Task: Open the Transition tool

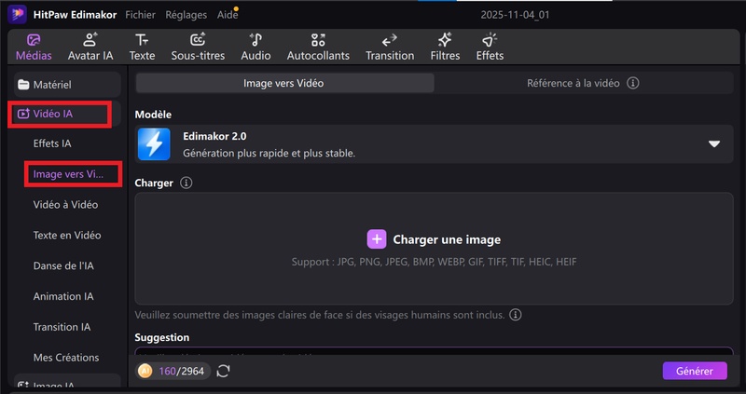Action: tap(390, 48)
